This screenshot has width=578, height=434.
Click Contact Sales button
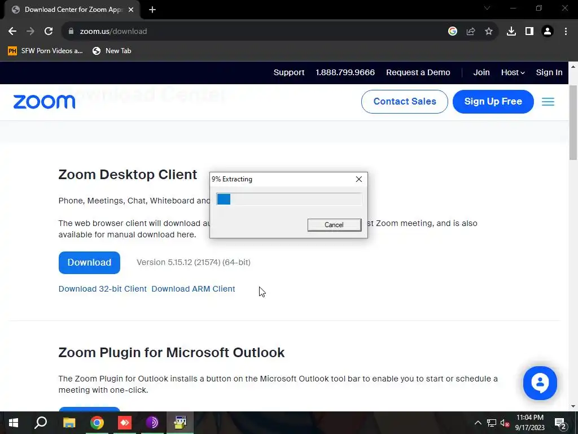(404, 102)
